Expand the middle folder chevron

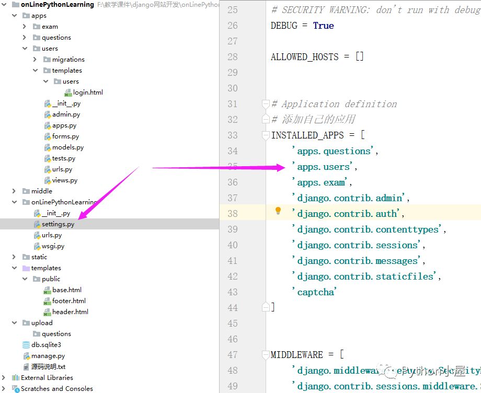(14, 191)
